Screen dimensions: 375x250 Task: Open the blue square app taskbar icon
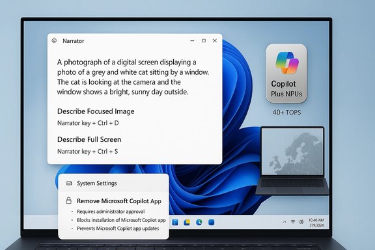[x=211, y=223]
